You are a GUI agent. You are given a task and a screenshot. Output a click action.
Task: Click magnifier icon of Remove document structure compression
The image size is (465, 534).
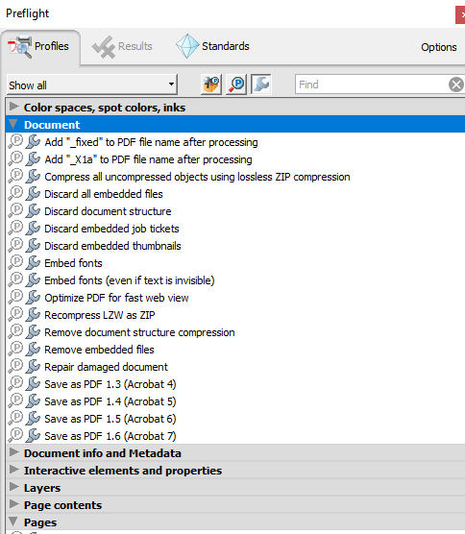point(15,331)
